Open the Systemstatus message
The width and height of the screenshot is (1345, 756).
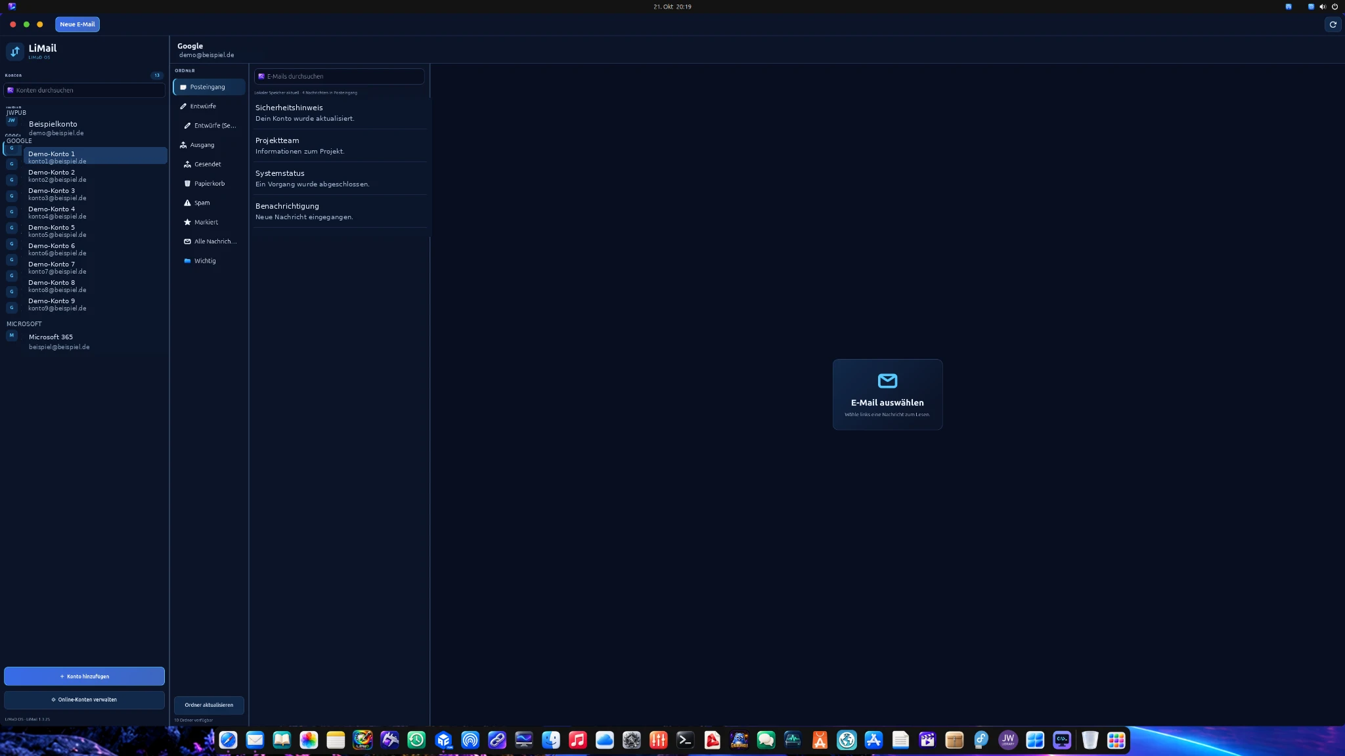[340, 178]
